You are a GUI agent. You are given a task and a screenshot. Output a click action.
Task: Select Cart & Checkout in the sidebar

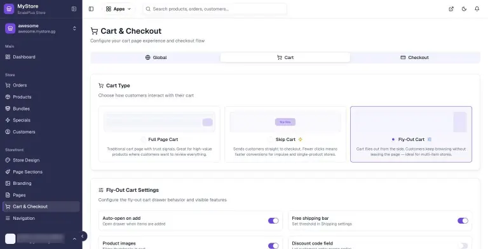41,206
